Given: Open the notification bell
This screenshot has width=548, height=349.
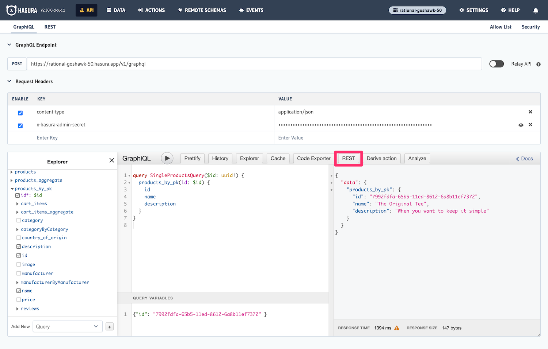Looking at the screenshot, I should (536, 10).
